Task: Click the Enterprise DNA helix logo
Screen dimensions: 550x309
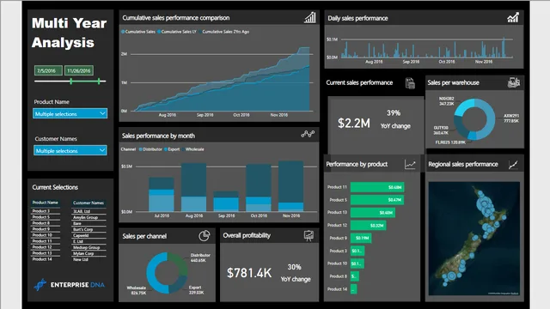Action: coord(40,284)
